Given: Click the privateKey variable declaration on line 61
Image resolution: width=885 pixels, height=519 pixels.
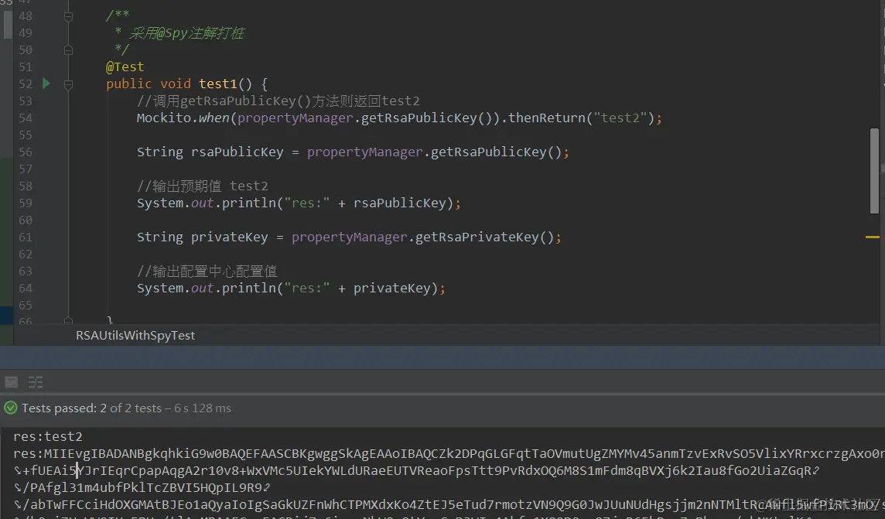Looking at the screenshot, I should [x=229, y=237].
